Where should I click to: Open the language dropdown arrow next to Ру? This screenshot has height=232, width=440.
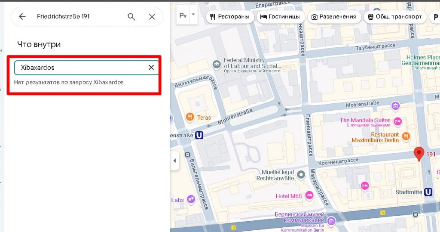(193, 14)
